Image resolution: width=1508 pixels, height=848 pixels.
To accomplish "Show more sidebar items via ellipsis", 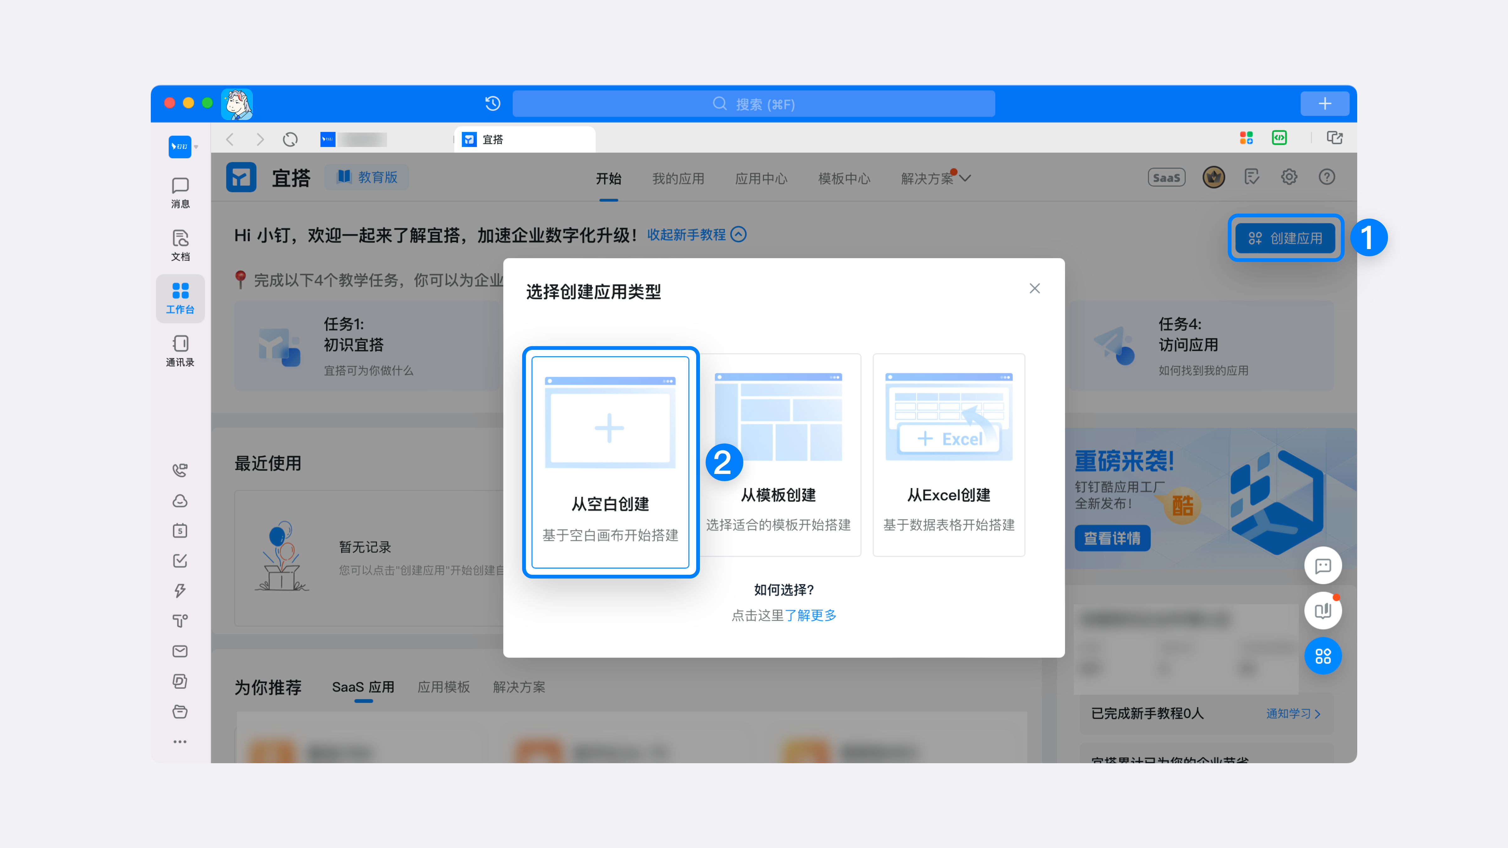I will [180, 742].
